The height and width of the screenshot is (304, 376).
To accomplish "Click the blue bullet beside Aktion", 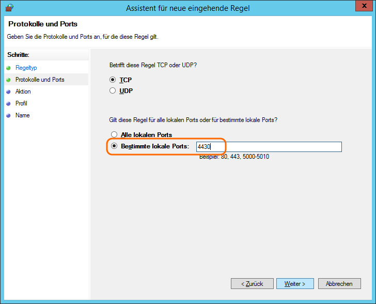I will click(x=8, y=92).
